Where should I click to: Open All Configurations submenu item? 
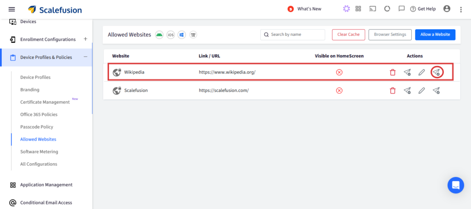(x=39, y=164)
